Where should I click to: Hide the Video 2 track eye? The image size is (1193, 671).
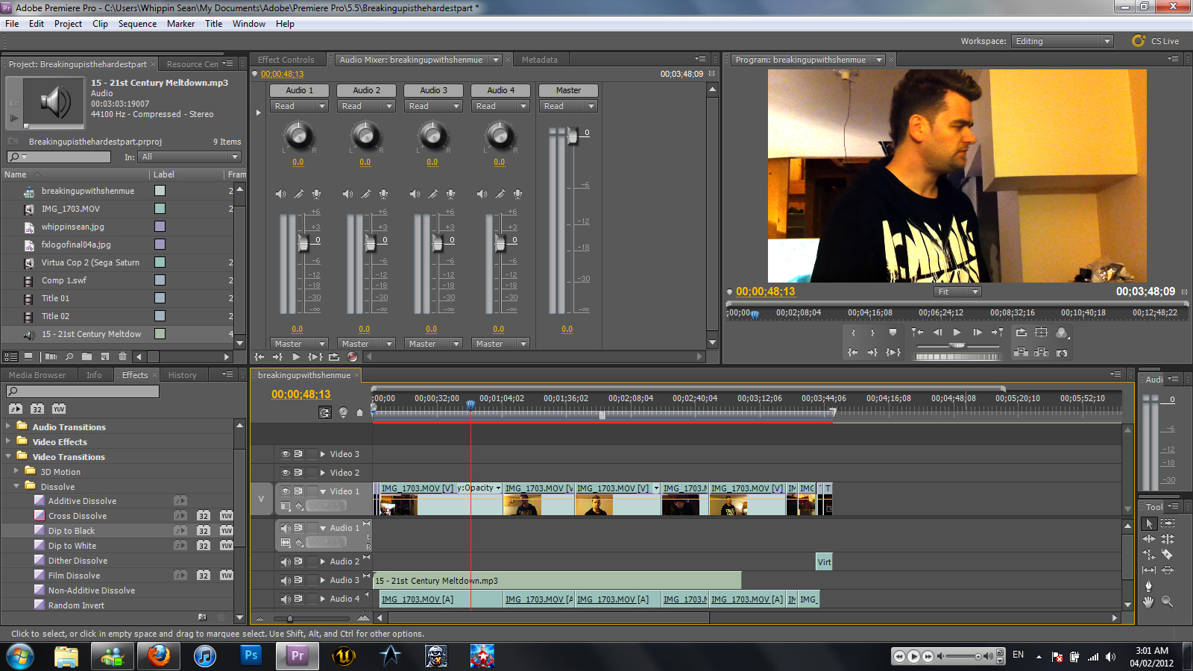[285, 473]
